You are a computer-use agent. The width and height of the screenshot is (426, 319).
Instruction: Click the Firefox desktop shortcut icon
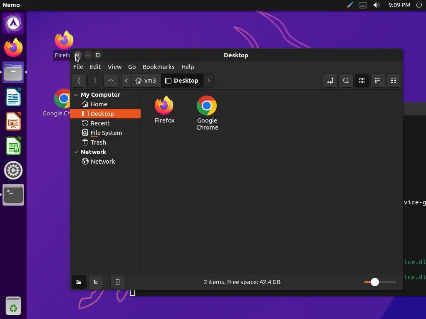[x=64, y=41]
